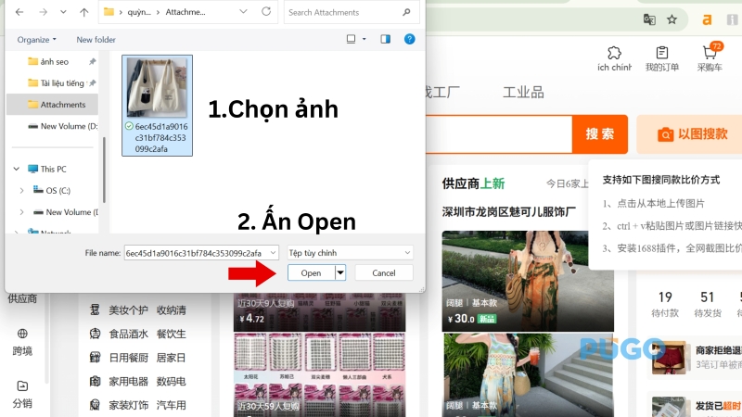Screen dimensions: 742x417
Task: Go forward in the file dialog
Action: (x=43, y=12)
